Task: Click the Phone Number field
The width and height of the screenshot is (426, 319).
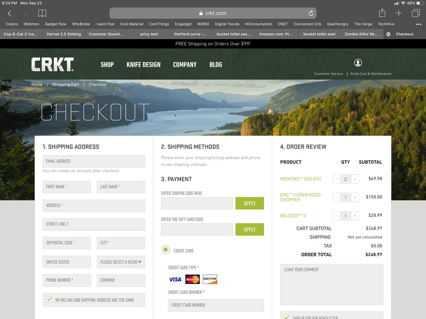Action: click(x=67, y=280)
